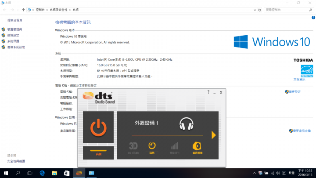Toggle the orange surround effect icon
The height and width of the screenshot is (178, 316).
152,148
